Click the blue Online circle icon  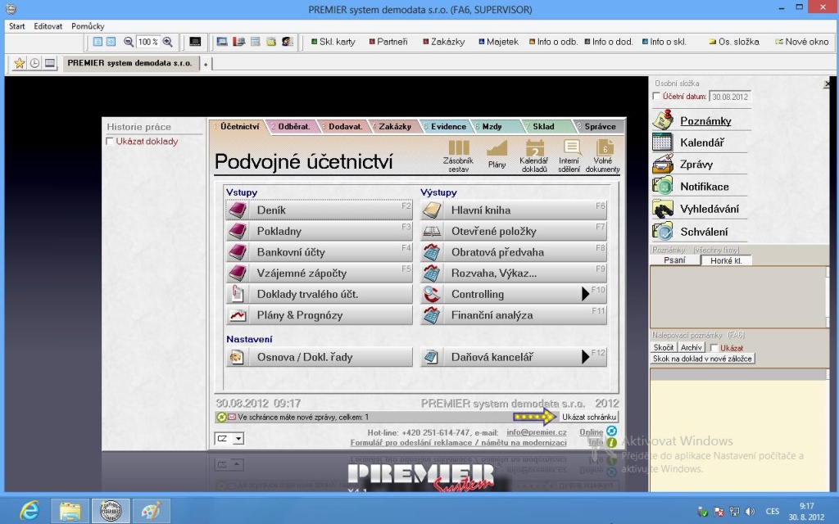coord(611,431)
